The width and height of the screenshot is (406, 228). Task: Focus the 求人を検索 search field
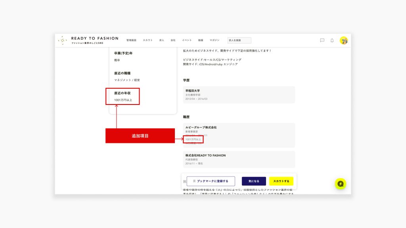tap(239, 40)
